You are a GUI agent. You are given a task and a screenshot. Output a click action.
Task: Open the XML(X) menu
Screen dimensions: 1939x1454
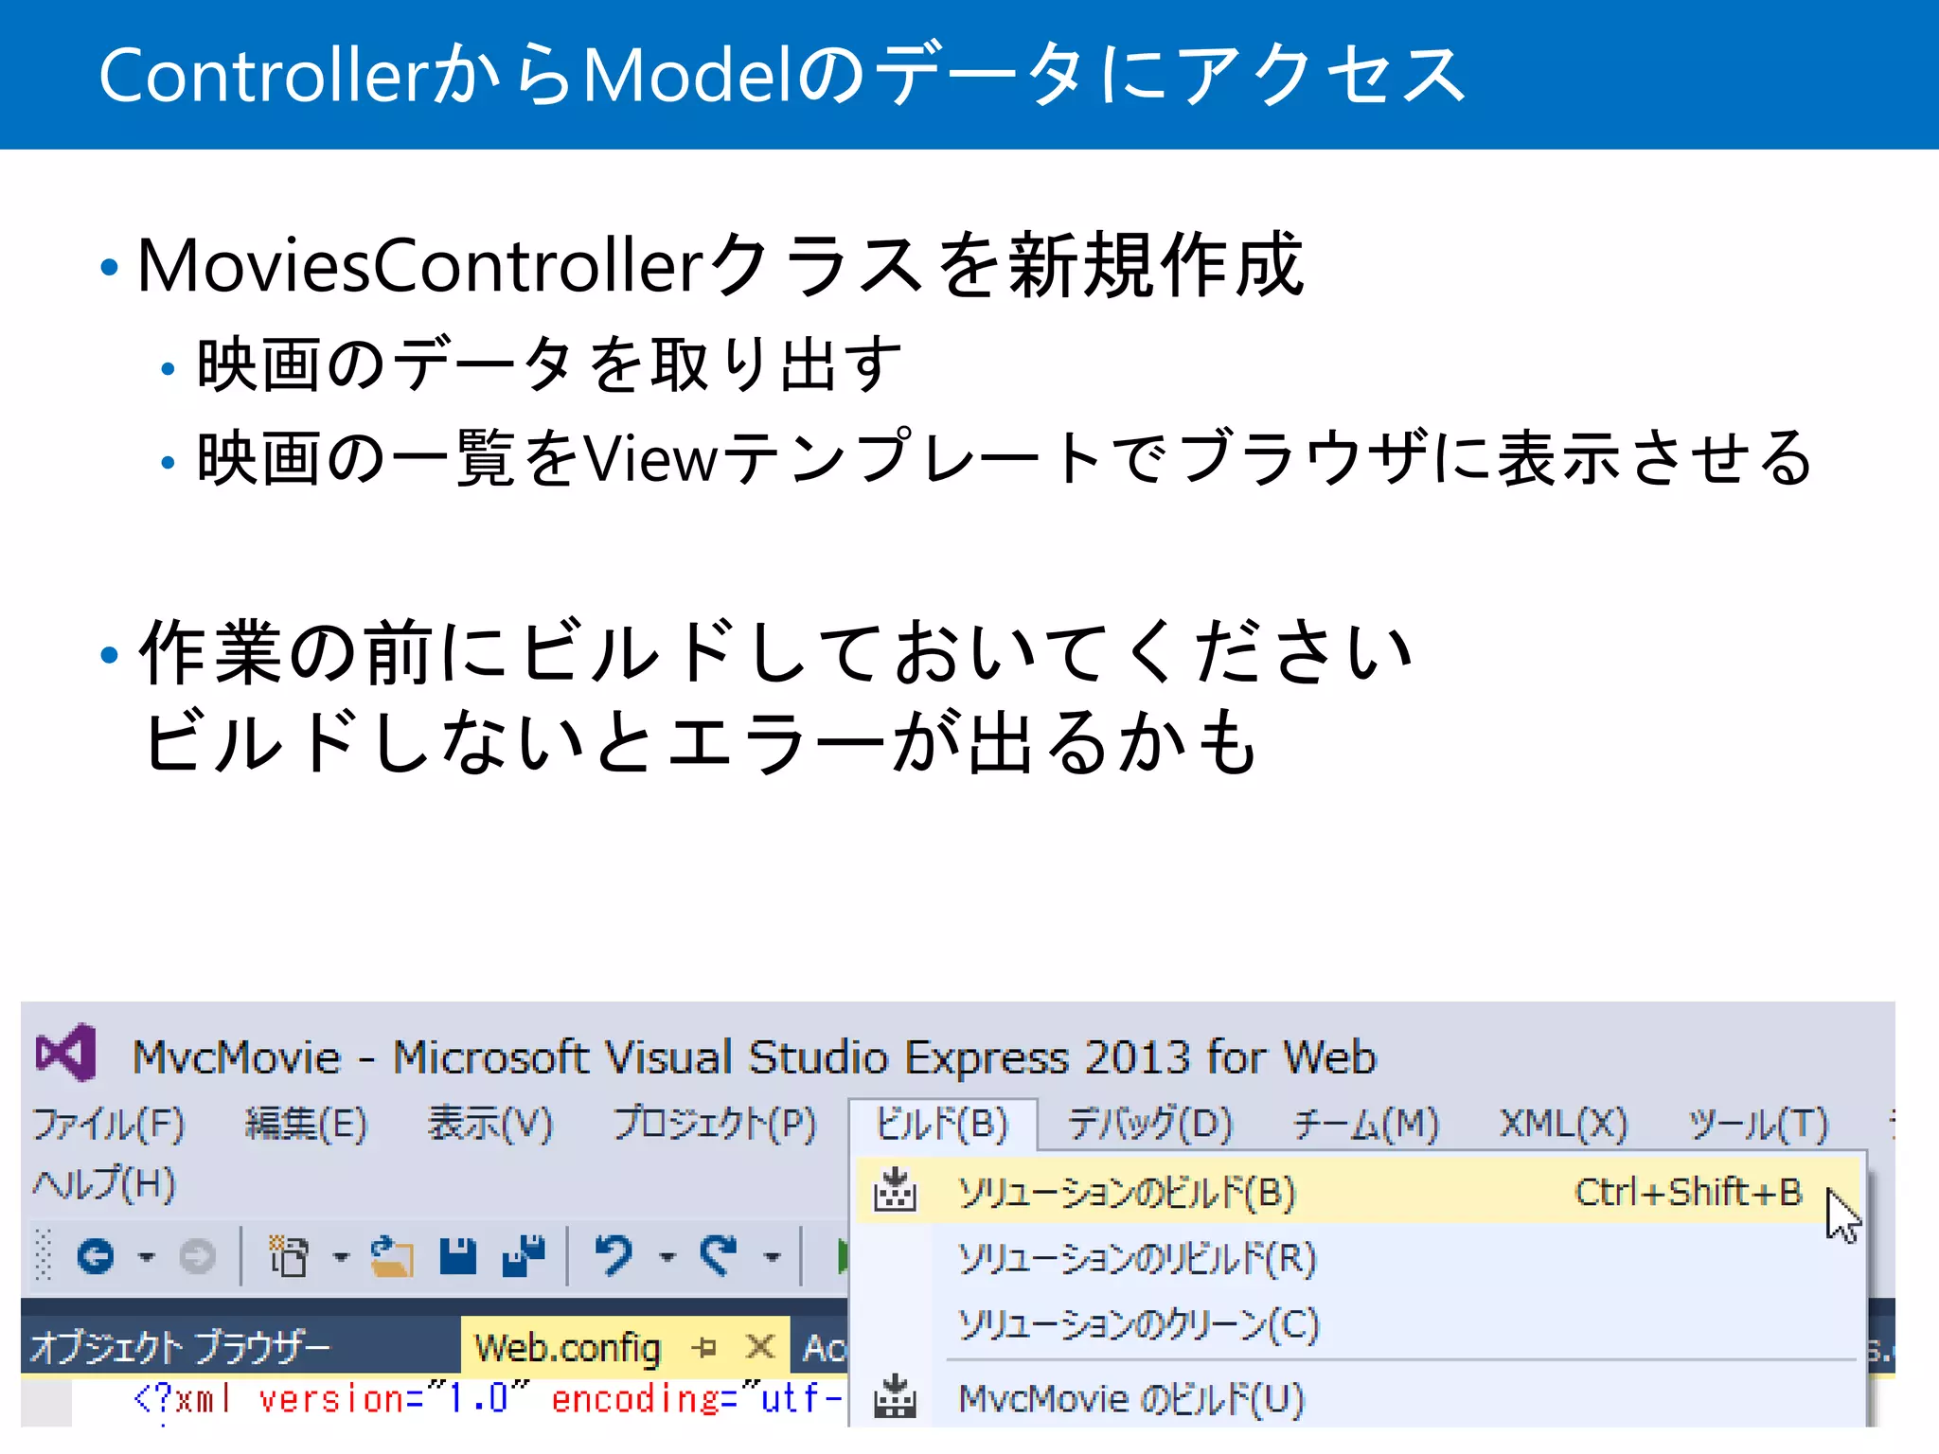click(1563, 1125)
